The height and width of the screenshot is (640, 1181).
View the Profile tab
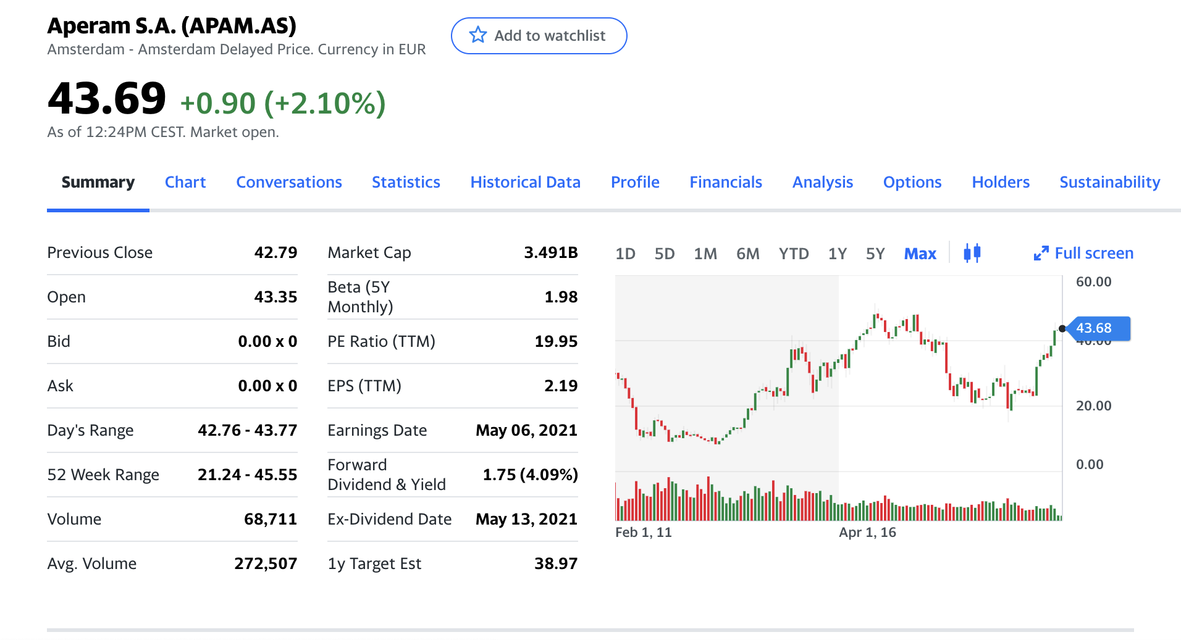coord(635,182)
